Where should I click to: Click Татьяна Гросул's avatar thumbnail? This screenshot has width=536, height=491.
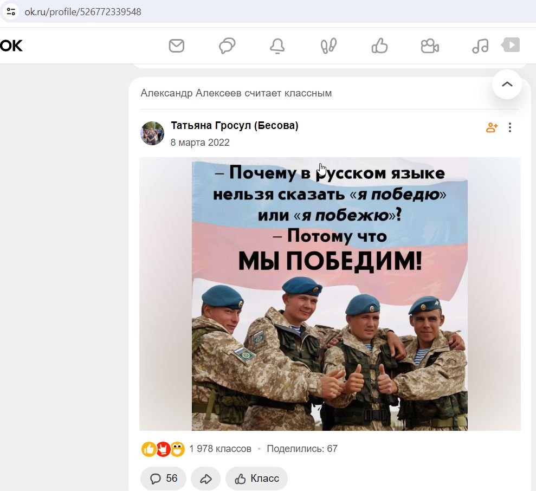coord(152,133)
